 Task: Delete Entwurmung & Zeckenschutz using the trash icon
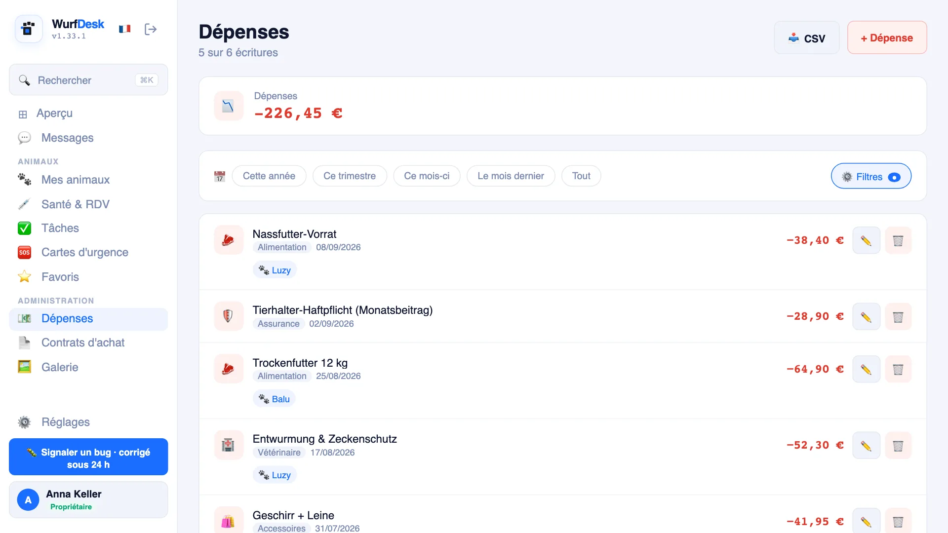898,446
